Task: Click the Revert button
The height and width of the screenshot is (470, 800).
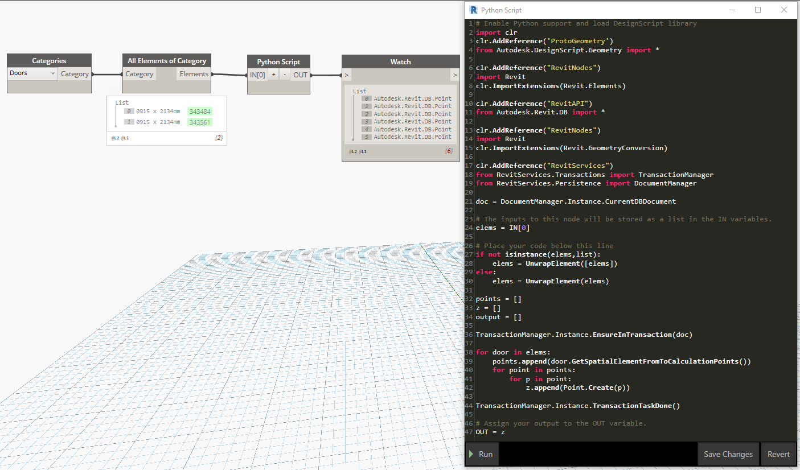Action: tap(778, 454)
